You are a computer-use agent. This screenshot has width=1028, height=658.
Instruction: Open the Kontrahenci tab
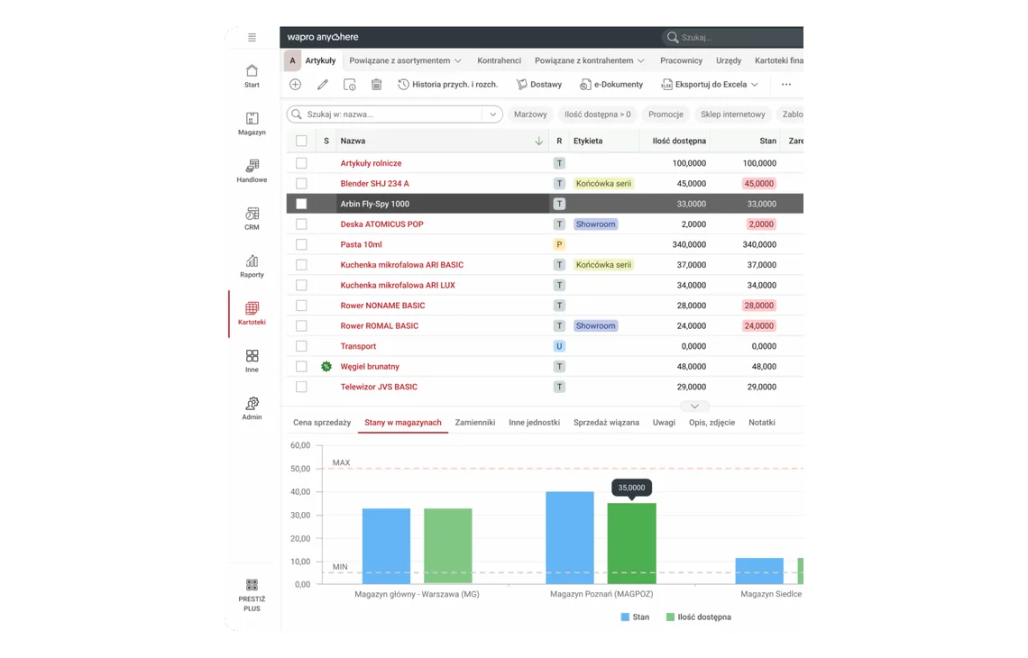pos(499,60)
